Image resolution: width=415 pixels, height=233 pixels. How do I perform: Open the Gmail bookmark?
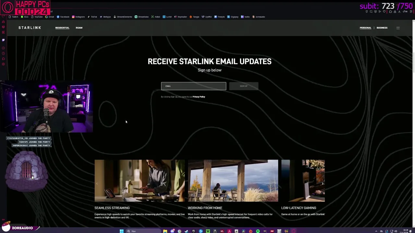(50, 17)
